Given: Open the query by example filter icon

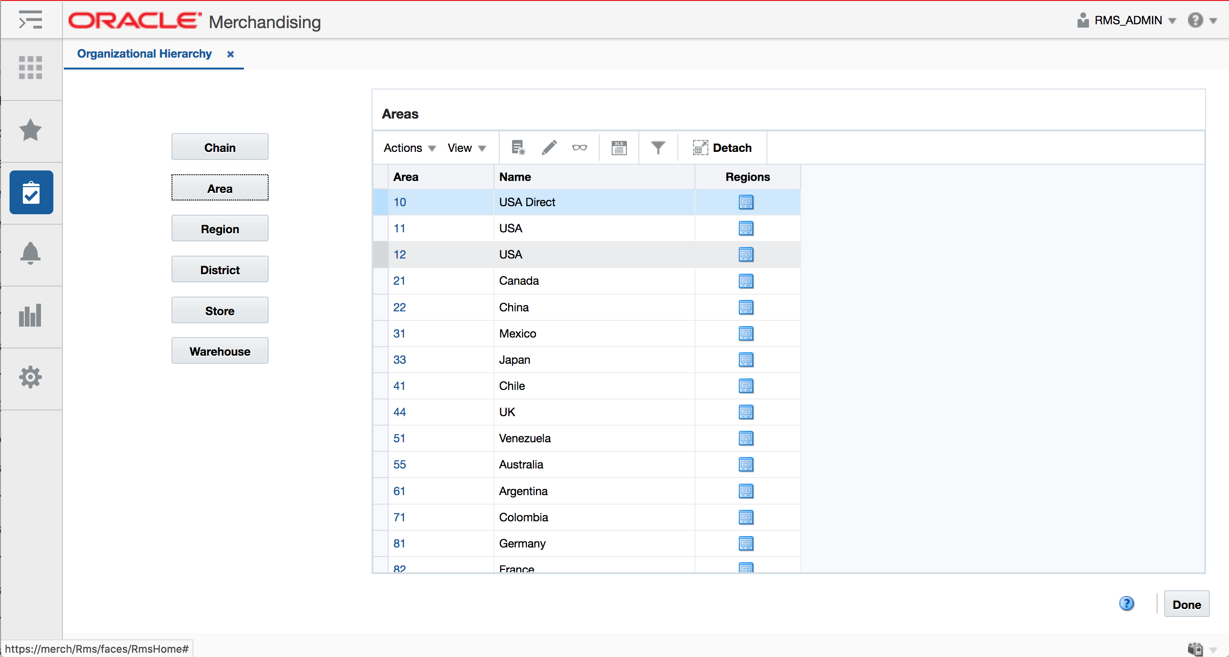Looking at the screenshot, I should (x=657, y=148).
